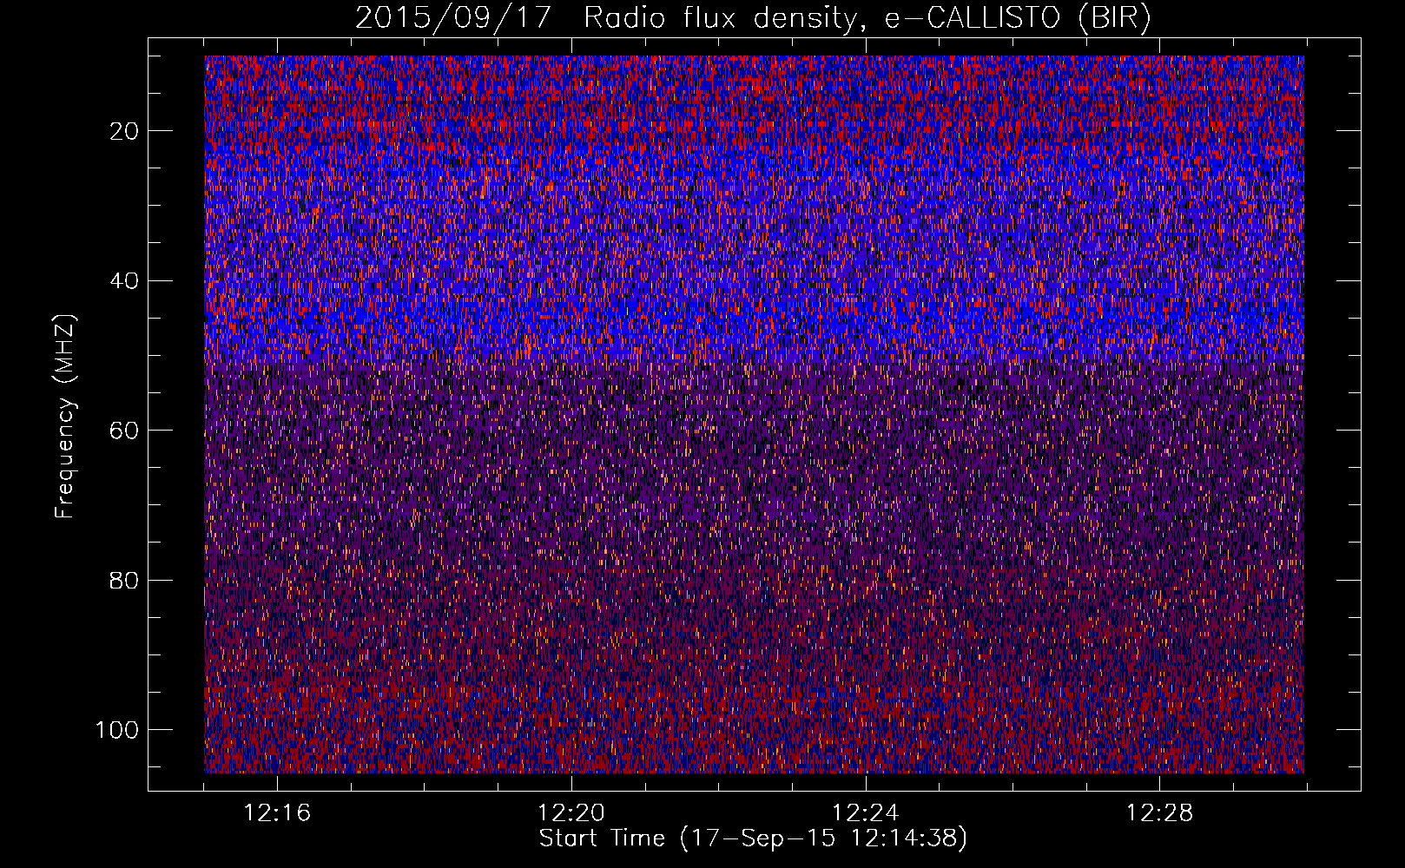Image resolution: width=1405 pixels, height=868 pixels.
Task: Click the 12:16 time tick label
Action: [277, 813]
